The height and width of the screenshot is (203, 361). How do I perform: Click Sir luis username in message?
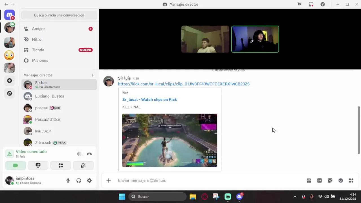click(124, 78)
